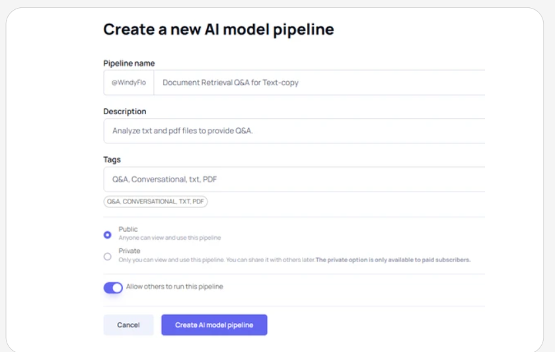Click into the Tags input field

coord(294,179)
